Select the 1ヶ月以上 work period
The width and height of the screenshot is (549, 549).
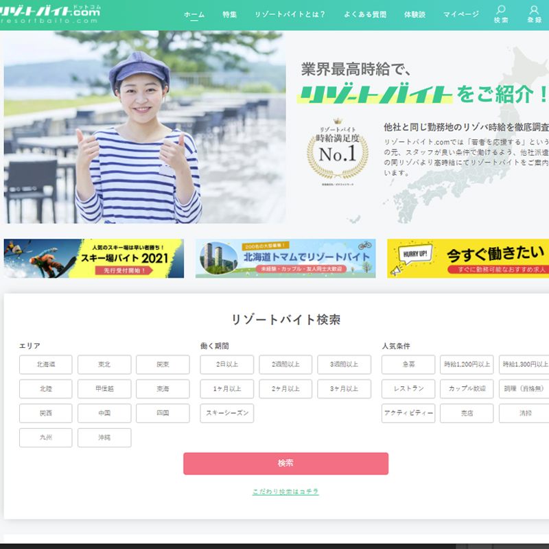(227, 389)
